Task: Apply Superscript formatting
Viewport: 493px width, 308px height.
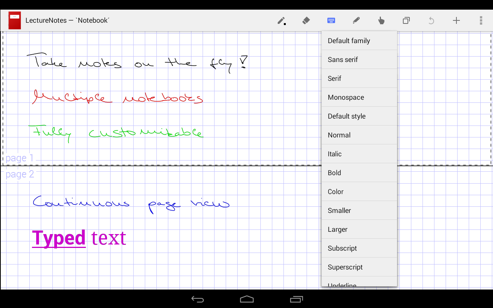Action: coord(359,267)
